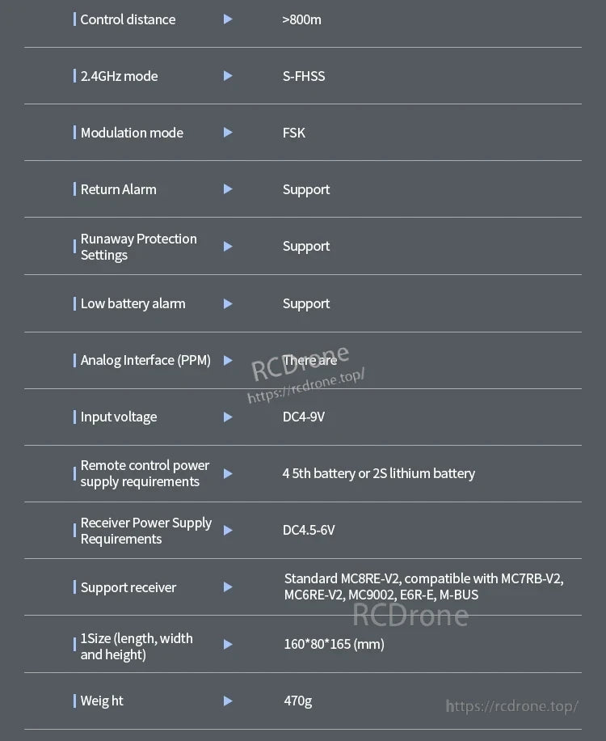This screenshot has height=741, width=606.
Task: Select the arrow next to Receiver Power Supply Requirements
Action: (x=228, y=531)
